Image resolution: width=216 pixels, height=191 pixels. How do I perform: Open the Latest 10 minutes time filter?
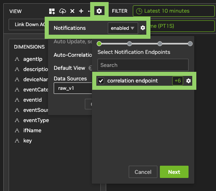click(x=174, y=11)
